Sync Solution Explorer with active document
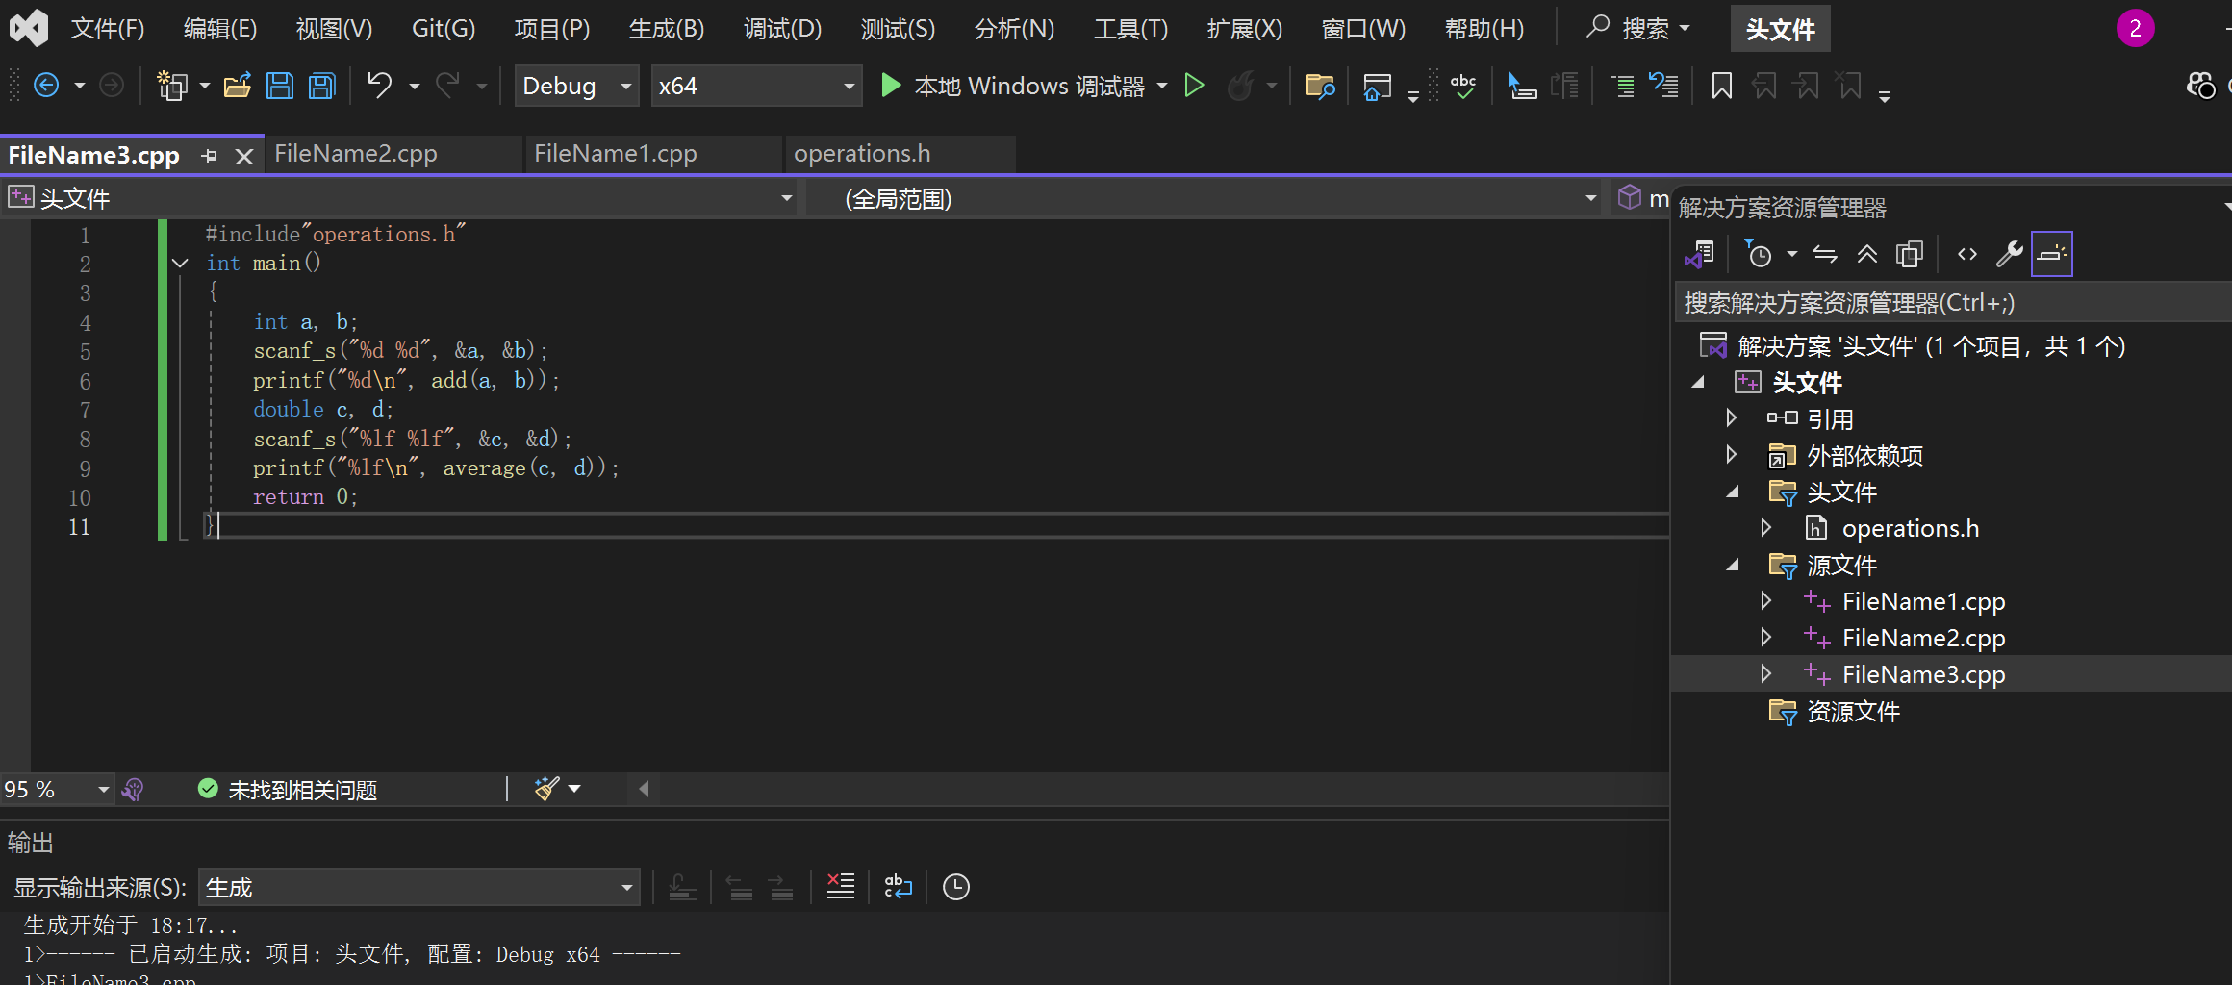Screen dimensions: 2232x985 tap(1825, 254)
